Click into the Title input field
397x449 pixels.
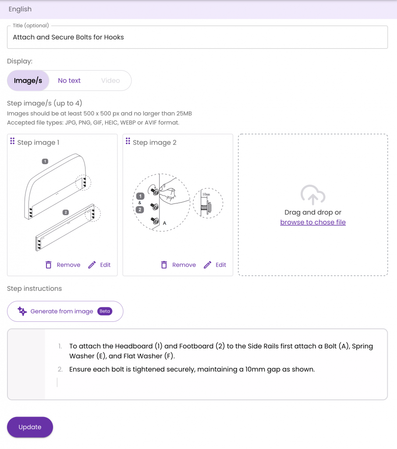pos(198,37)
